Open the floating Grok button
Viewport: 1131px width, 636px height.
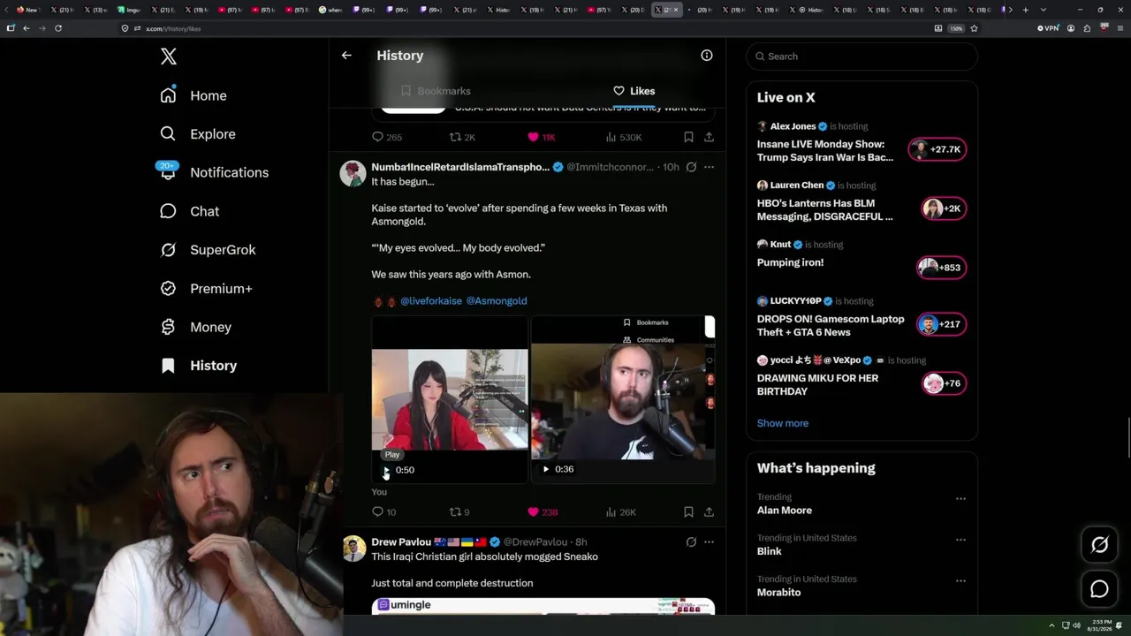(1099, 545)
